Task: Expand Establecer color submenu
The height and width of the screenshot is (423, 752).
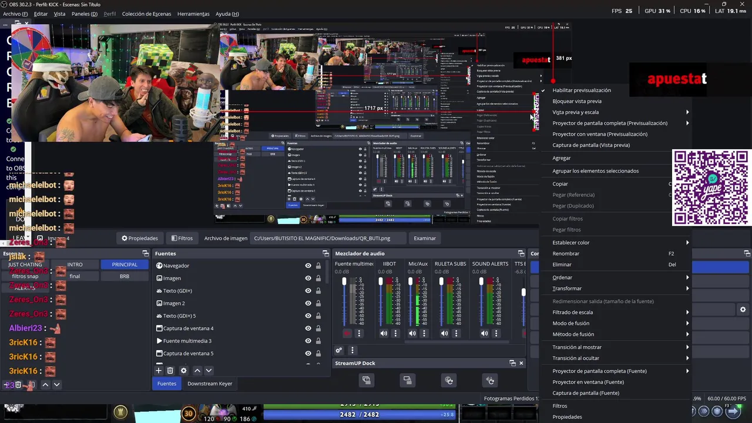Action: pyautogui.click(x=616, y=243)
